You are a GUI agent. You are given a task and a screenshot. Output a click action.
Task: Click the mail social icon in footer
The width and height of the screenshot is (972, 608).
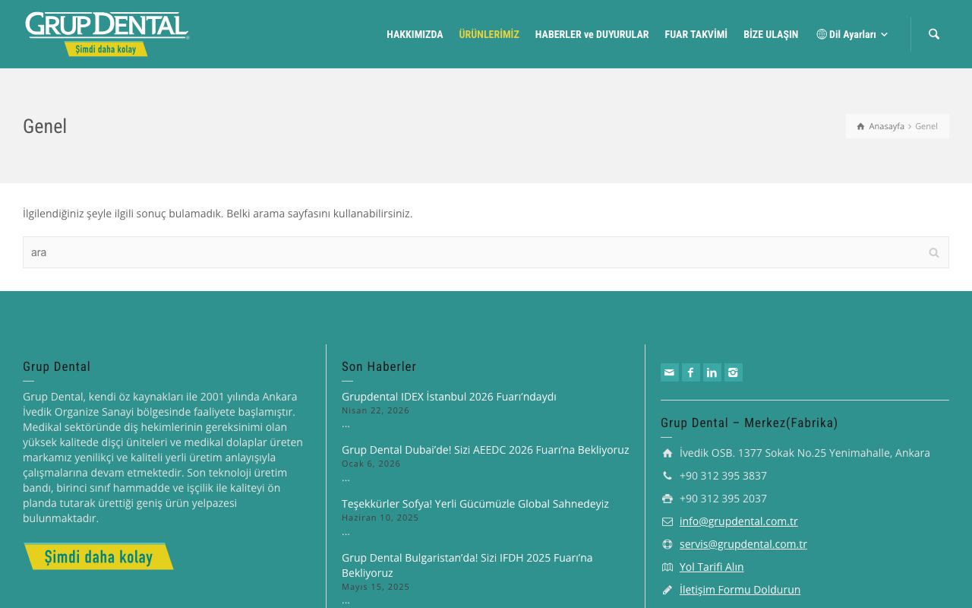tap(669, 372)
